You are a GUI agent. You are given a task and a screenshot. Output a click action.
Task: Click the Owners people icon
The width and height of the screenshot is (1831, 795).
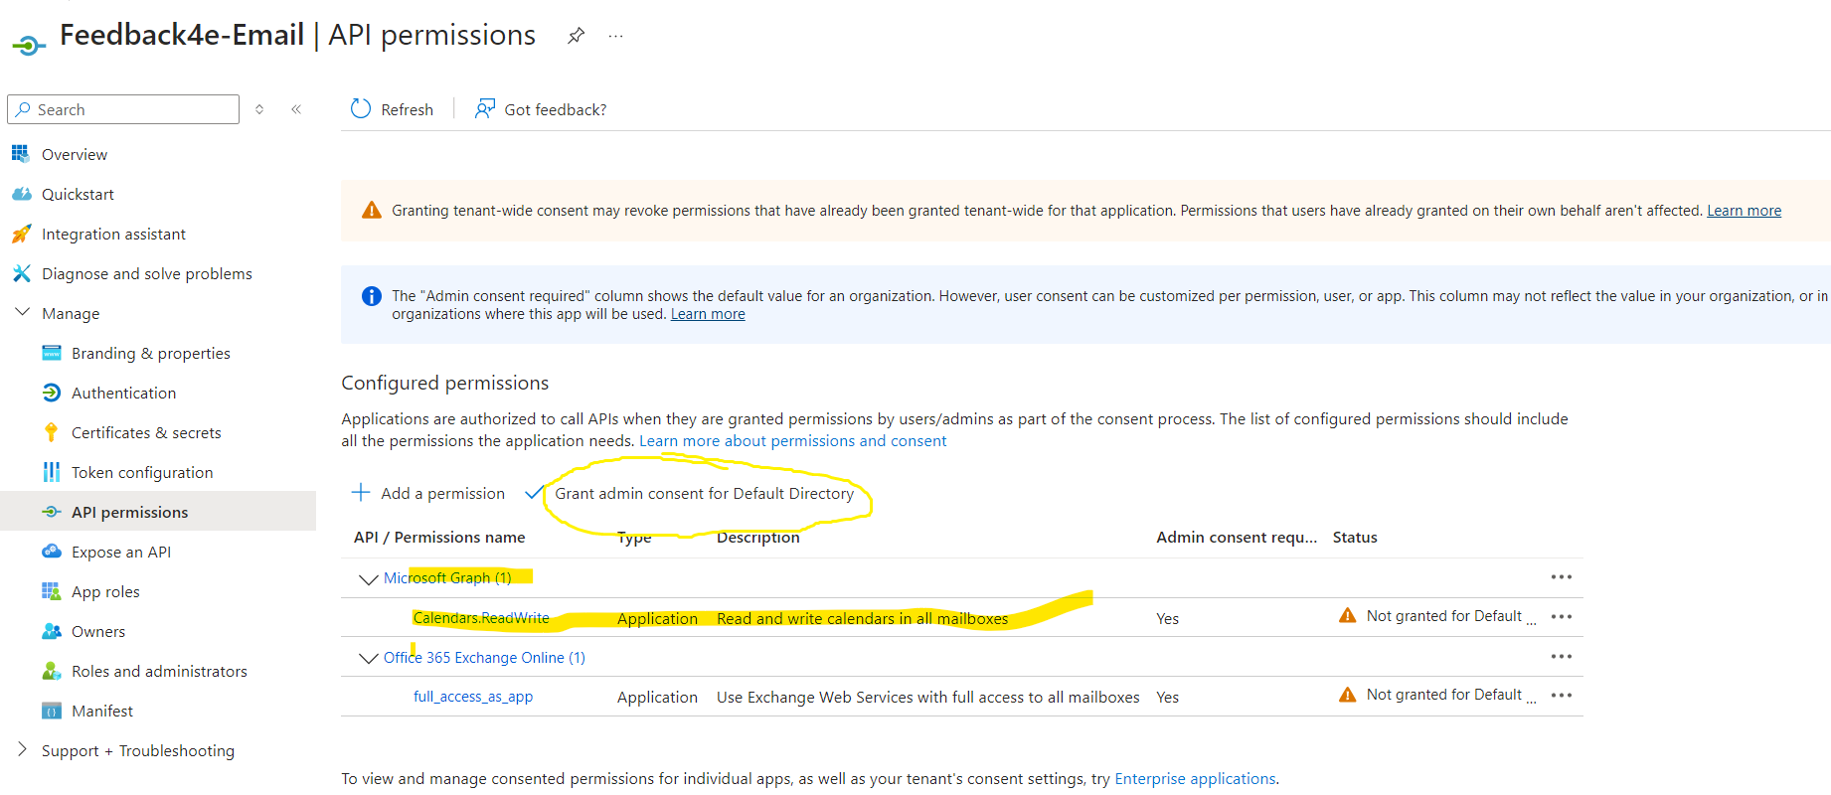coord(52,631)
